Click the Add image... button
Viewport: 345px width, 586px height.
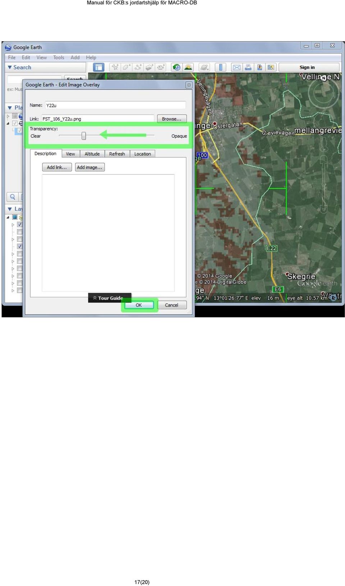pyautogui.click(x=89, y=167)
